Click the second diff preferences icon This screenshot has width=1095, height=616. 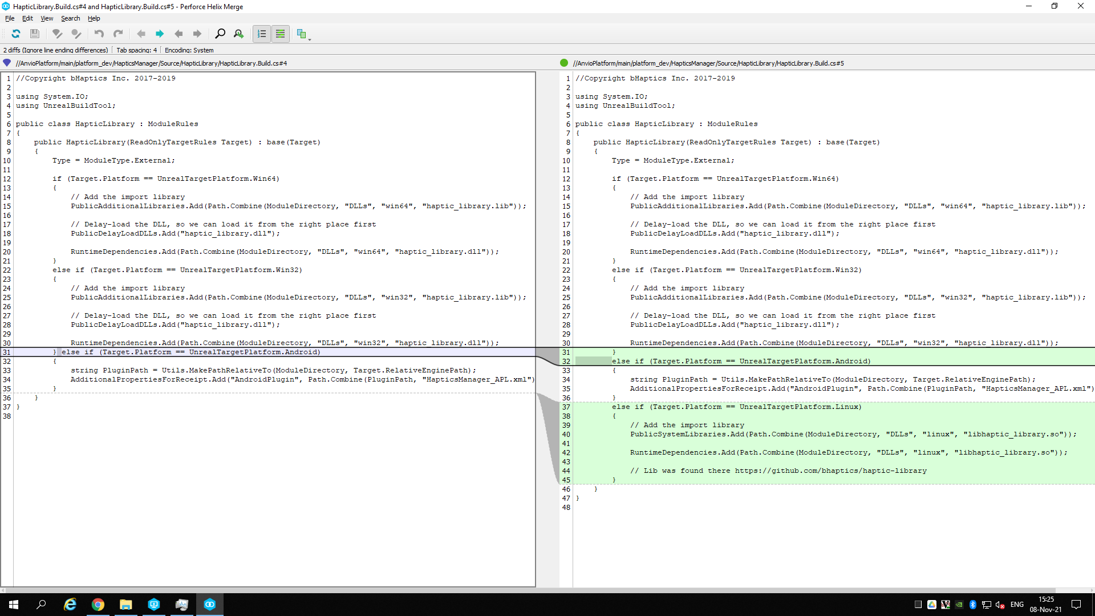(x=76, y=34)
